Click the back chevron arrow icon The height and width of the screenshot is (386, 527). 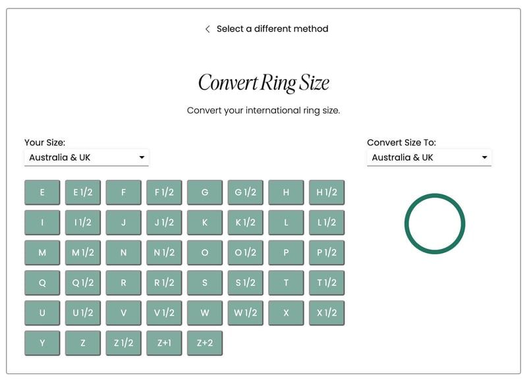pyautogui.click(x=208, y=29)
